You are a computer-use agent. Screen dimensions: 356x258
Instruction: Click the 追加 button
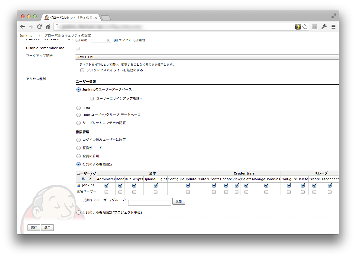click(179, 201)
